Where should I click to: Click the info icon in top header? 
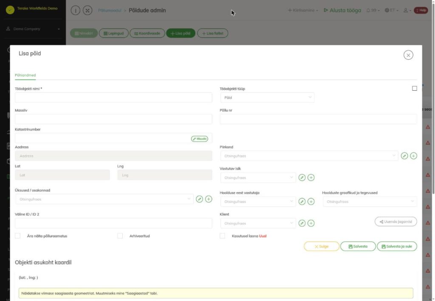tap(76, 11)
